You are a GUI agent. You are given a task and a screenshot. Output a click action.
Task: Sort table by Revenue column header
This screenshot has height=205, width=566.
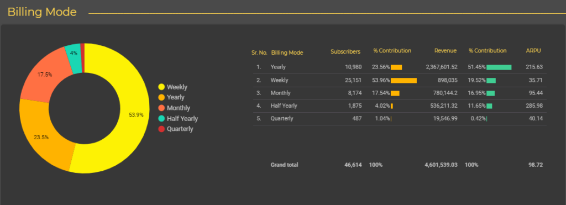[446, 50]
